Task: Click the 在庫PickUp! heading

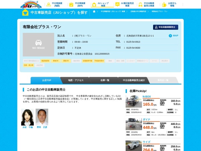Action: coord(138,91)
